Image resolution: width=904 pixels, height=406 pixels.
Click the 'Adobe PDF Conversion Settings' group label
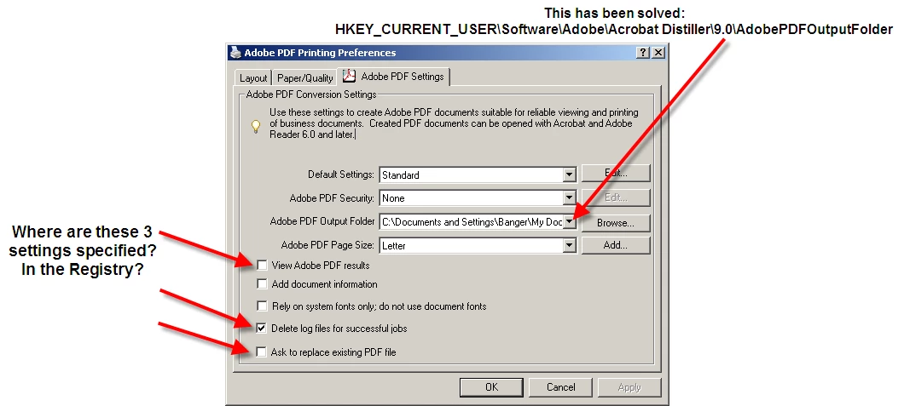[x=311, y=94]
